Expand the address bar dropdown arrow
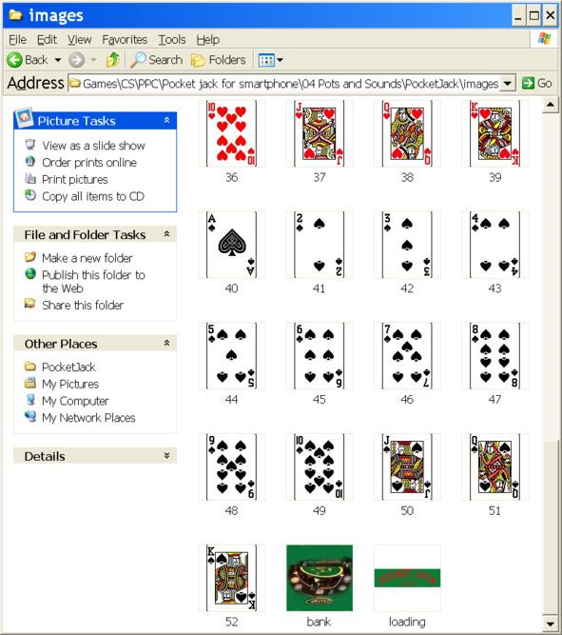The width and height of the screenshot is (562, 635). point(507,84)
